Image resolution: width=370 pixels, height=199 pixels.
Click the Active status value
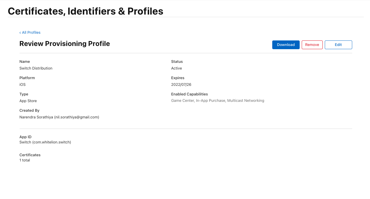(176, 68)
